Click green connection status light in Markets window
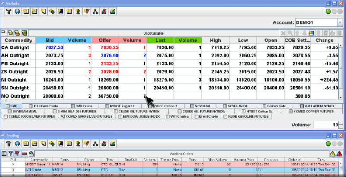 (328, 12)
